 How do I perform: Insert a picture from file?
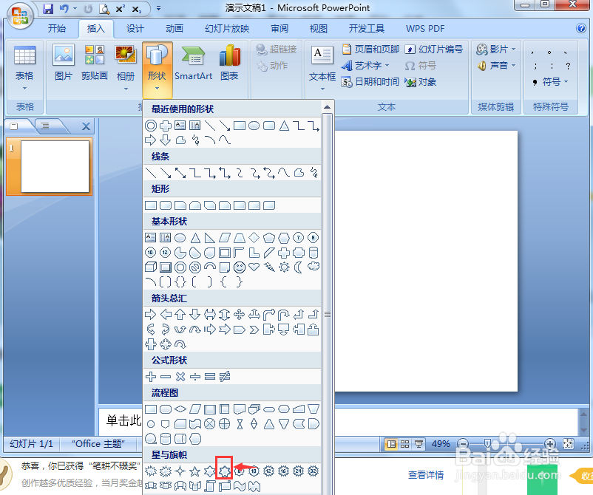click(64, 63)
